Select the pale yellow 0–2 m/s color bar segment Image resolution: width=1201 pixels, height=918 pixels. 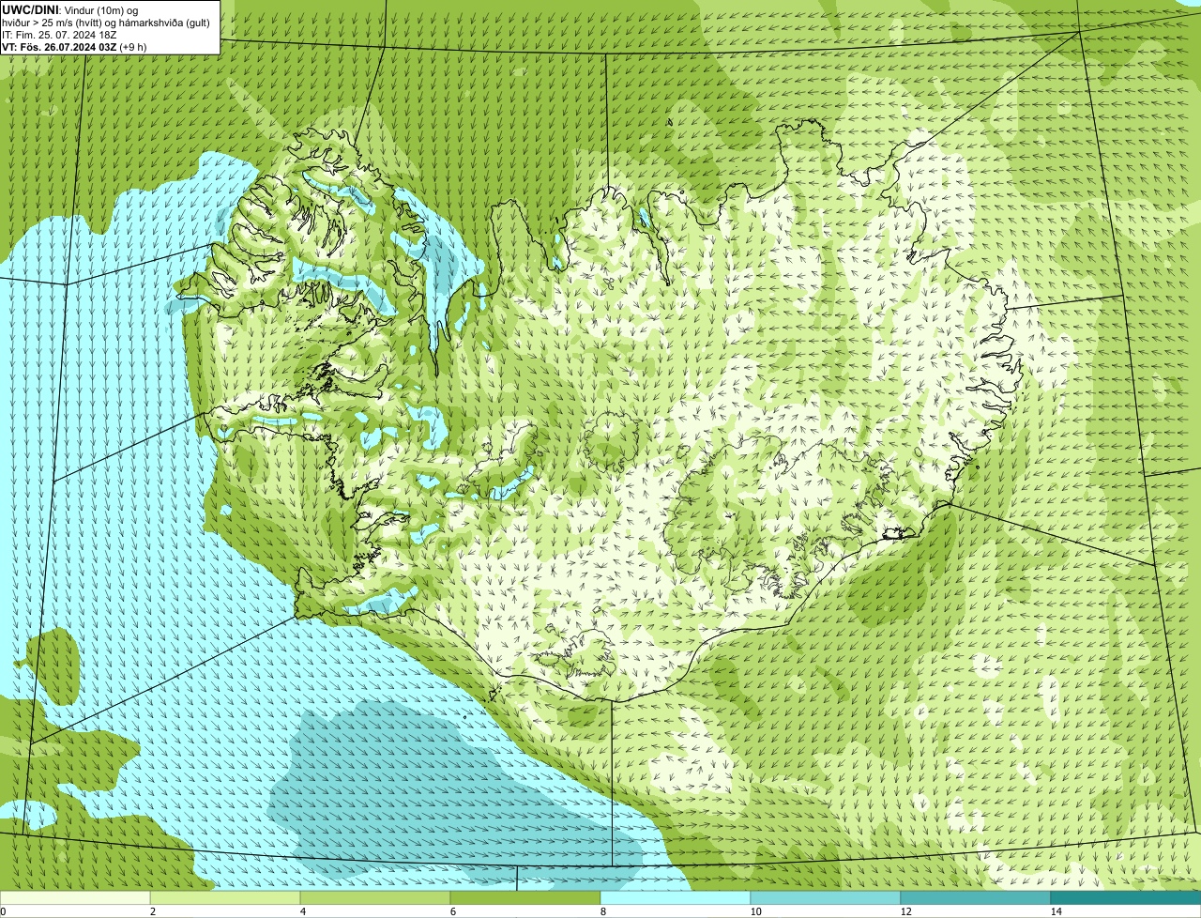[75, 898]
